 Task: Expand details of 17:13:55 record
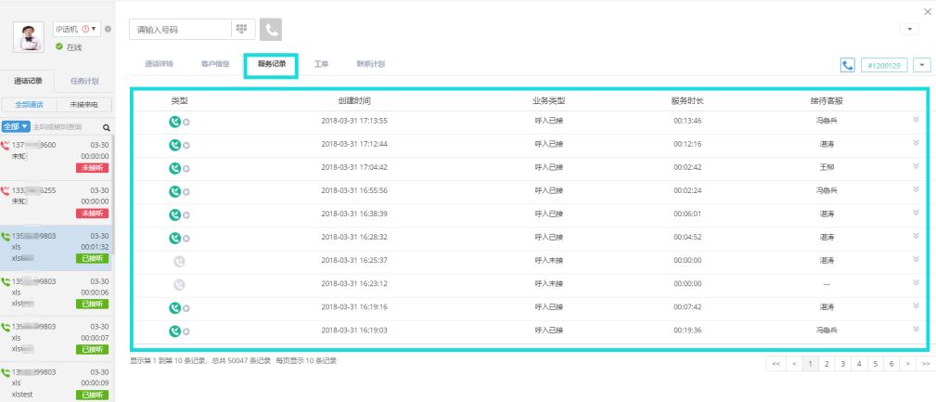[916, 119]
